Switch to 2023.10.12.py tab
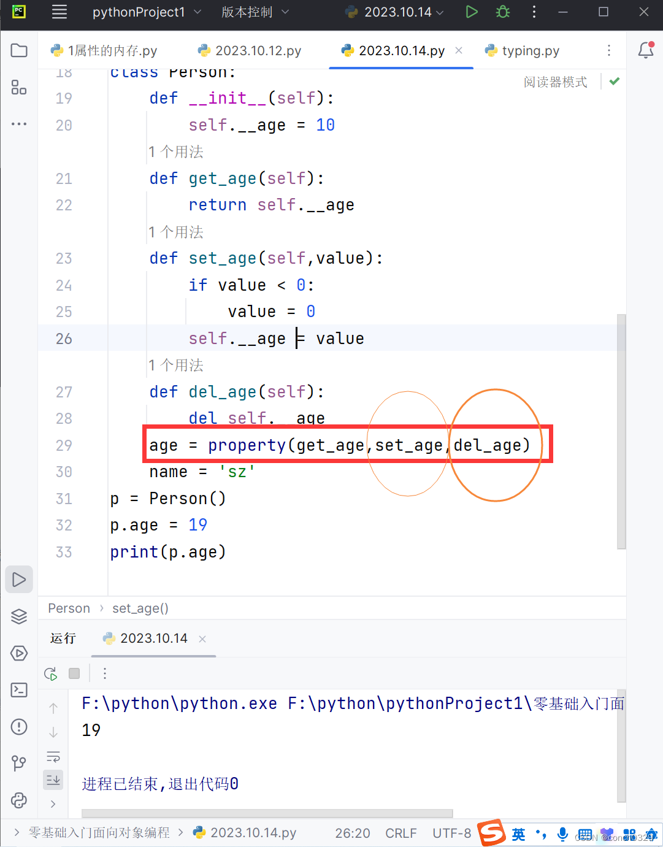Image resolution: width=663 pixels, height=847 pixels. click(250, 50)
